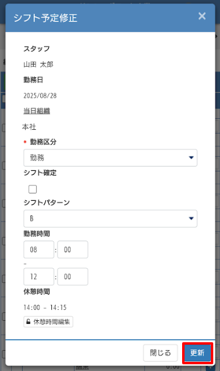This screenshot has height=371, width=220.
Task: Click the break time text 14:00 – 14:15
Action: pyautogui.click(x=45, y=307)
